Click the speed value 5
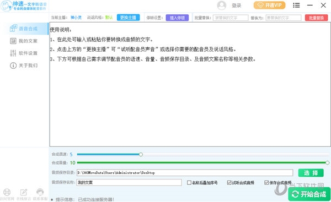 point(71,155)
